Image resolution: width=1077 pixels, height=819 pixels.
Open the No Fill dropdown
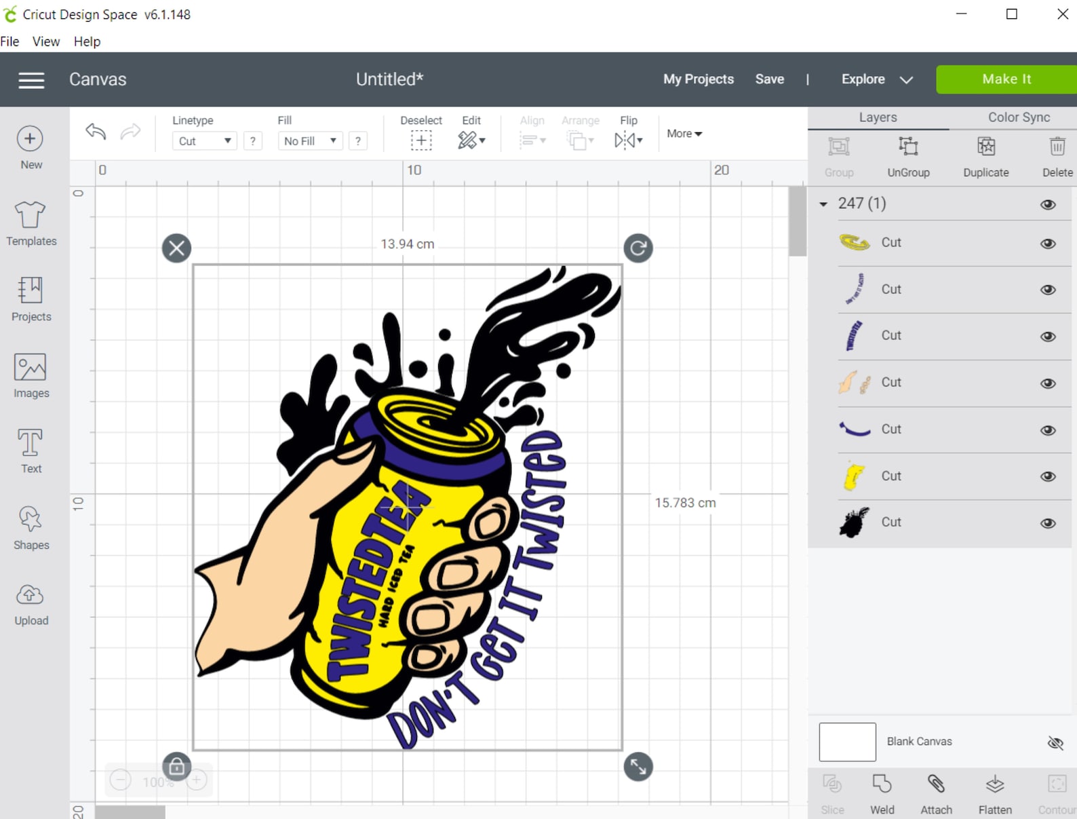point(310,141)
